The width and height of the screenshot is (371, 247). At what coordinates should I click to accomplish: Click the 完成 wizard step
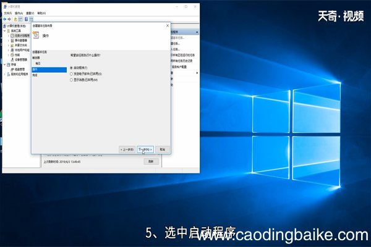[35, 75]
